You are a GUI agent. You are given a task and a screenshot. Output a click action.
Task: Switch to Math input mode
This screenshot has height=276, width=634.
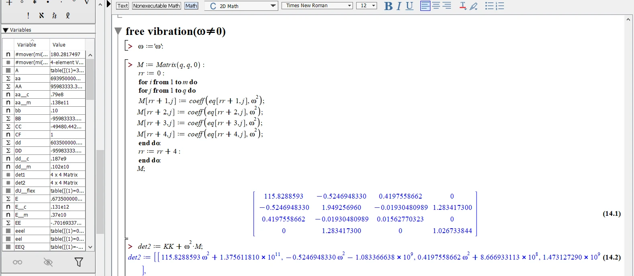coord(191,6)
